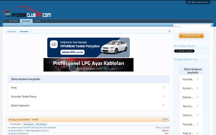Click the 'Hyundai Yedek Parça' row text

pos(24,97)
